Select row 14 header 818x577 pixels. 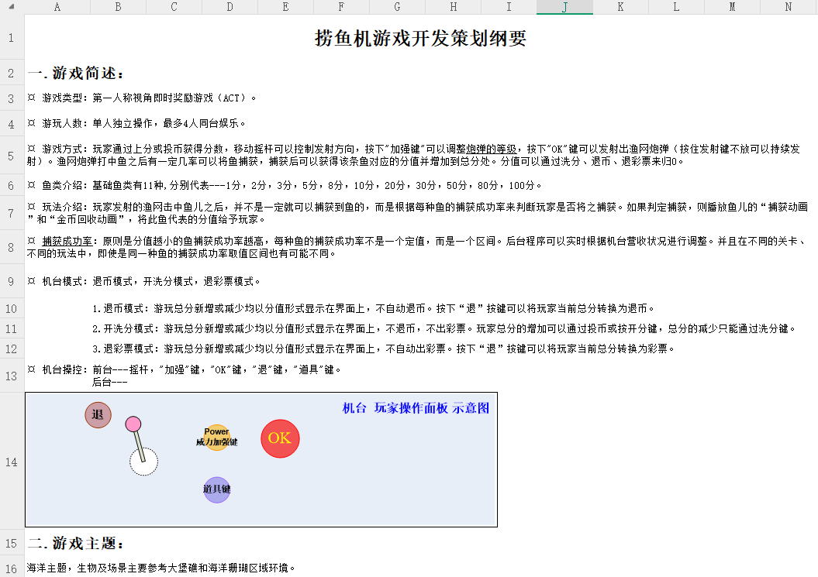[12, 462]
